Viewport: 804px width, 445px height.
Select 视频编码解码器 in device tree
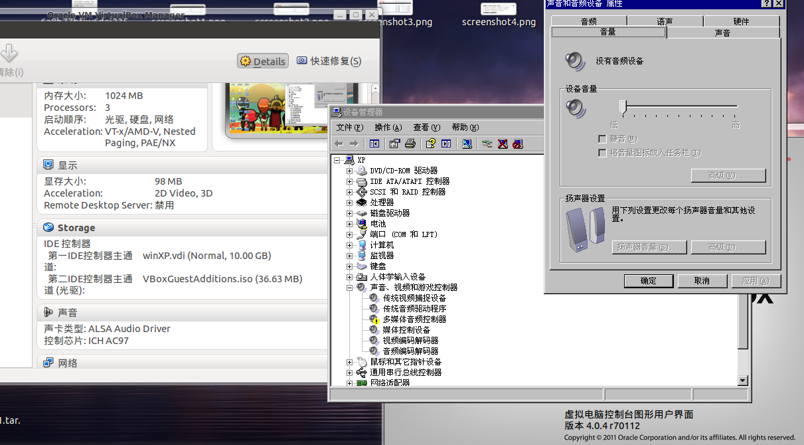tap(410, 341)
